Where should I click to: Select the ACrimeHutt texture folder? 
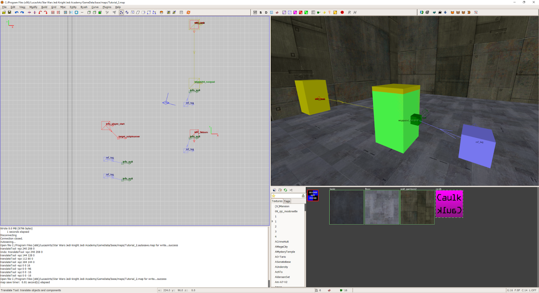pos(282,242)
